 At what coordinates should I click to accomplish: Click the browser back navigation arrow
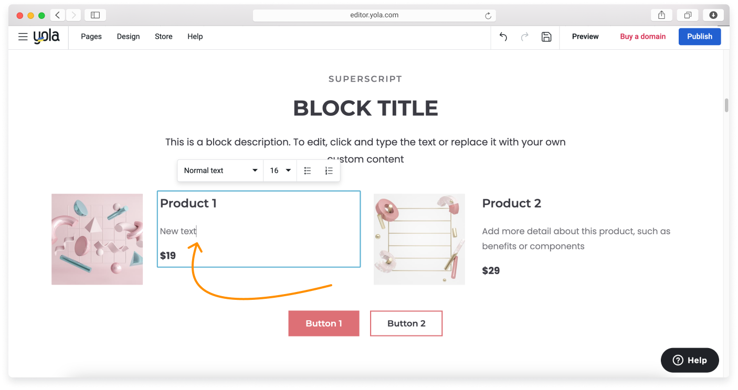click(57, 15)
